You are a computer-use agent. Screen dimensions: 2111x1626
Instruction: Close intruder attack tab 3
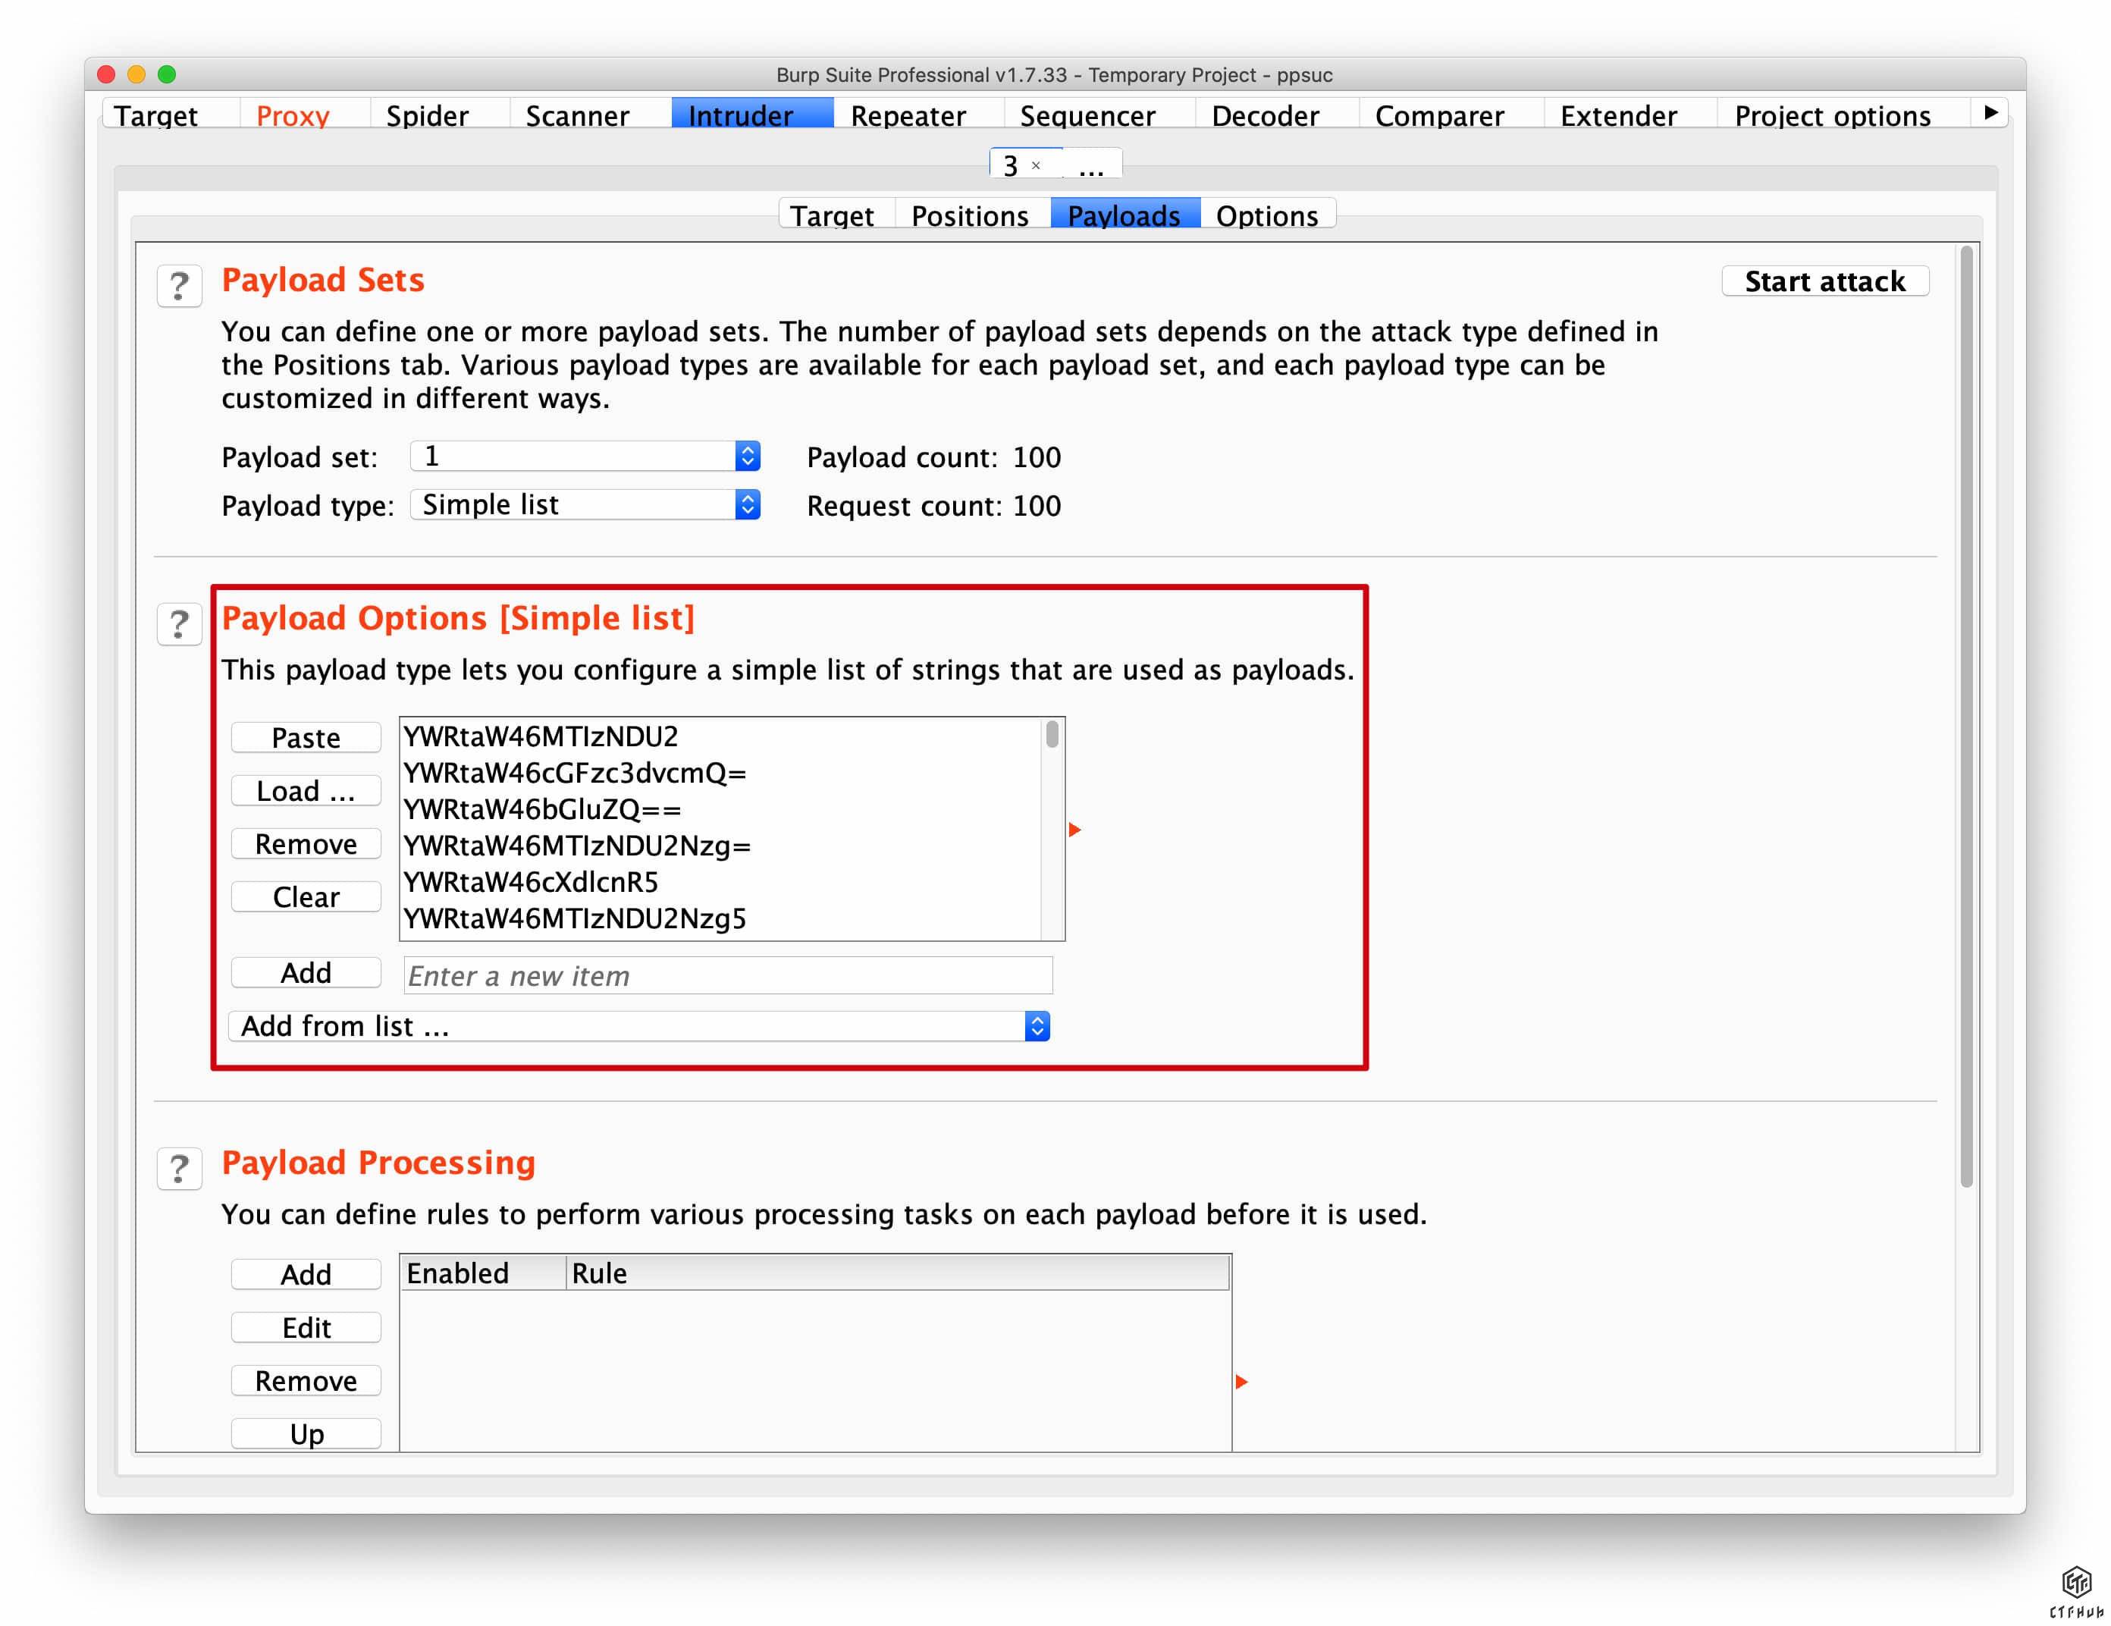pyautogui.click(x=1035, y=165)
